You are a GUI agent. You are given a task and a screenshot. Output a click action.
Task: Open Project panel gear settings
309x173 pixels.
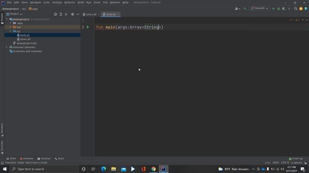(x=72, y=14)
